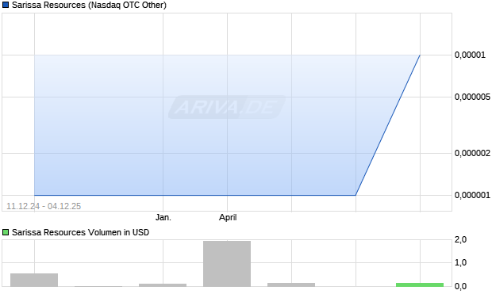Click the volume axis label 0,0
The image size is (492, 294).
460,286
